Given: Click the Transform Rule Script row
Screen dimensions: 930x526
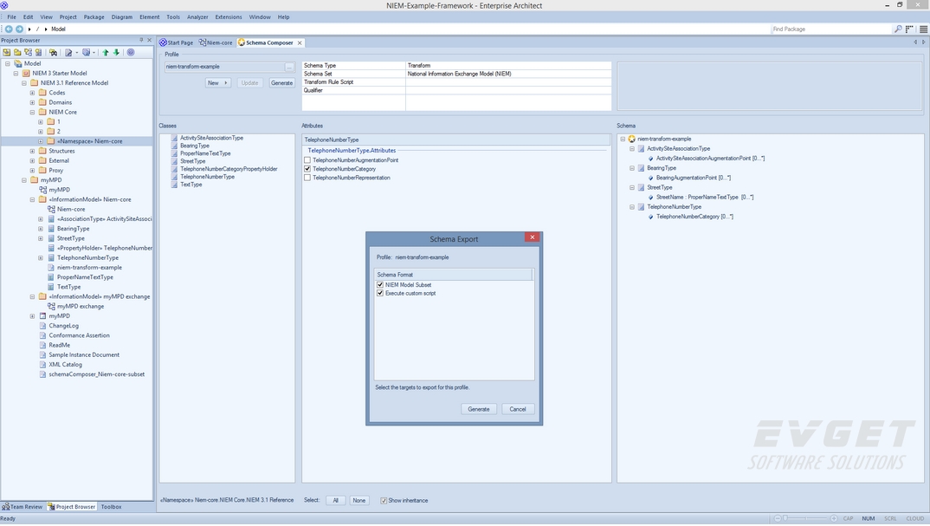Looking at the screenshot, I should coord(456,82).
